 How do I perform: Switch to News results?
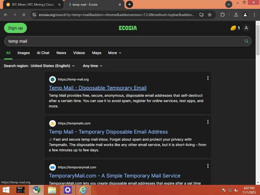tap(61, 53)
